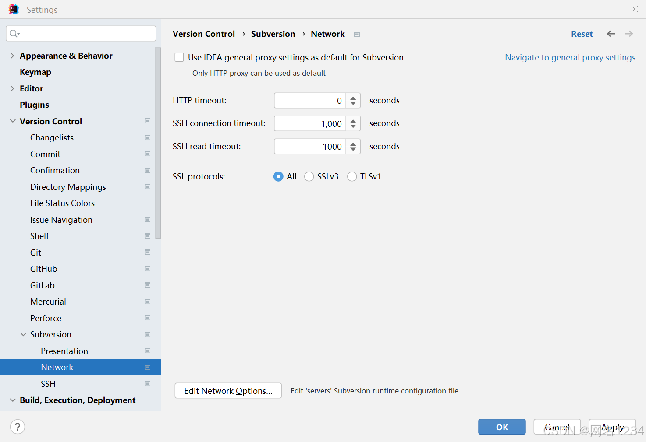This screenshot has height=442, width=646.
Task: Click Version Control in the breadcrumb
Action: point(204,34)
